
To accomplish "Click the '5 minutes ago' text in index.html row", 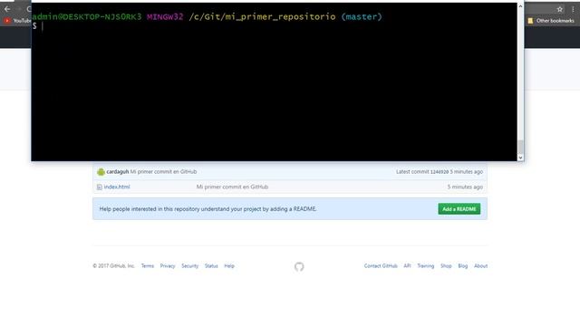I will [x=465, y=187].
